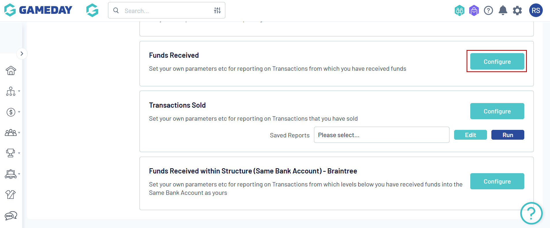Click the jersey shirt sidebar icon

click(x=11, y=195)
